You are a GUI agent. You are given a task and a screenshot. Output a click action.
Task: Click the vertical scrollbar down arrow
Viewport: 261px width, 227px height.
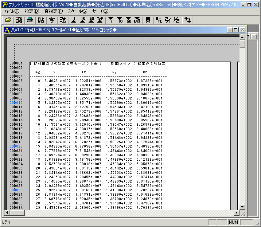click(242, 207)
